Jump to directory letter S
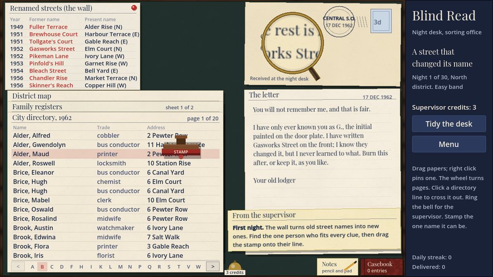 pos(169,267)
